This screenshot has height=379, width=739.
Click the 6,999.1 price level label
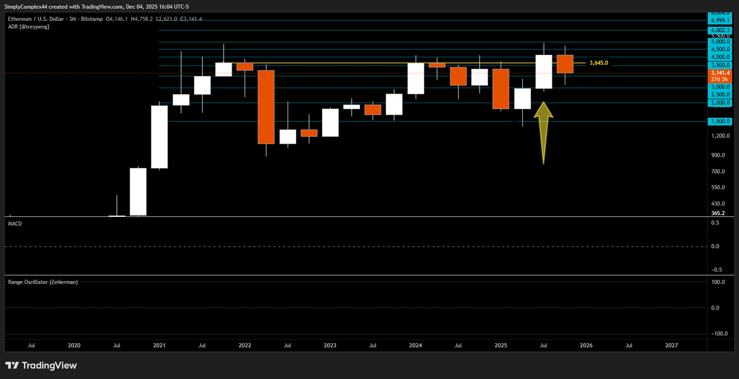tap(721, 20)
